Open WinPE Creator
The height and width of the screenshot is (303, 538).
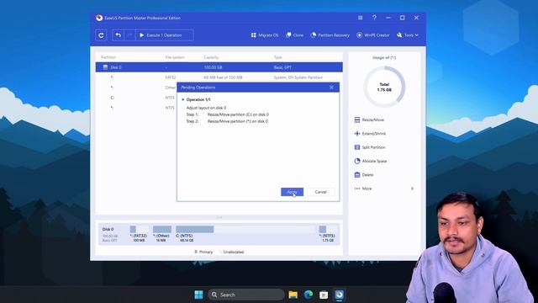point(373,35)
